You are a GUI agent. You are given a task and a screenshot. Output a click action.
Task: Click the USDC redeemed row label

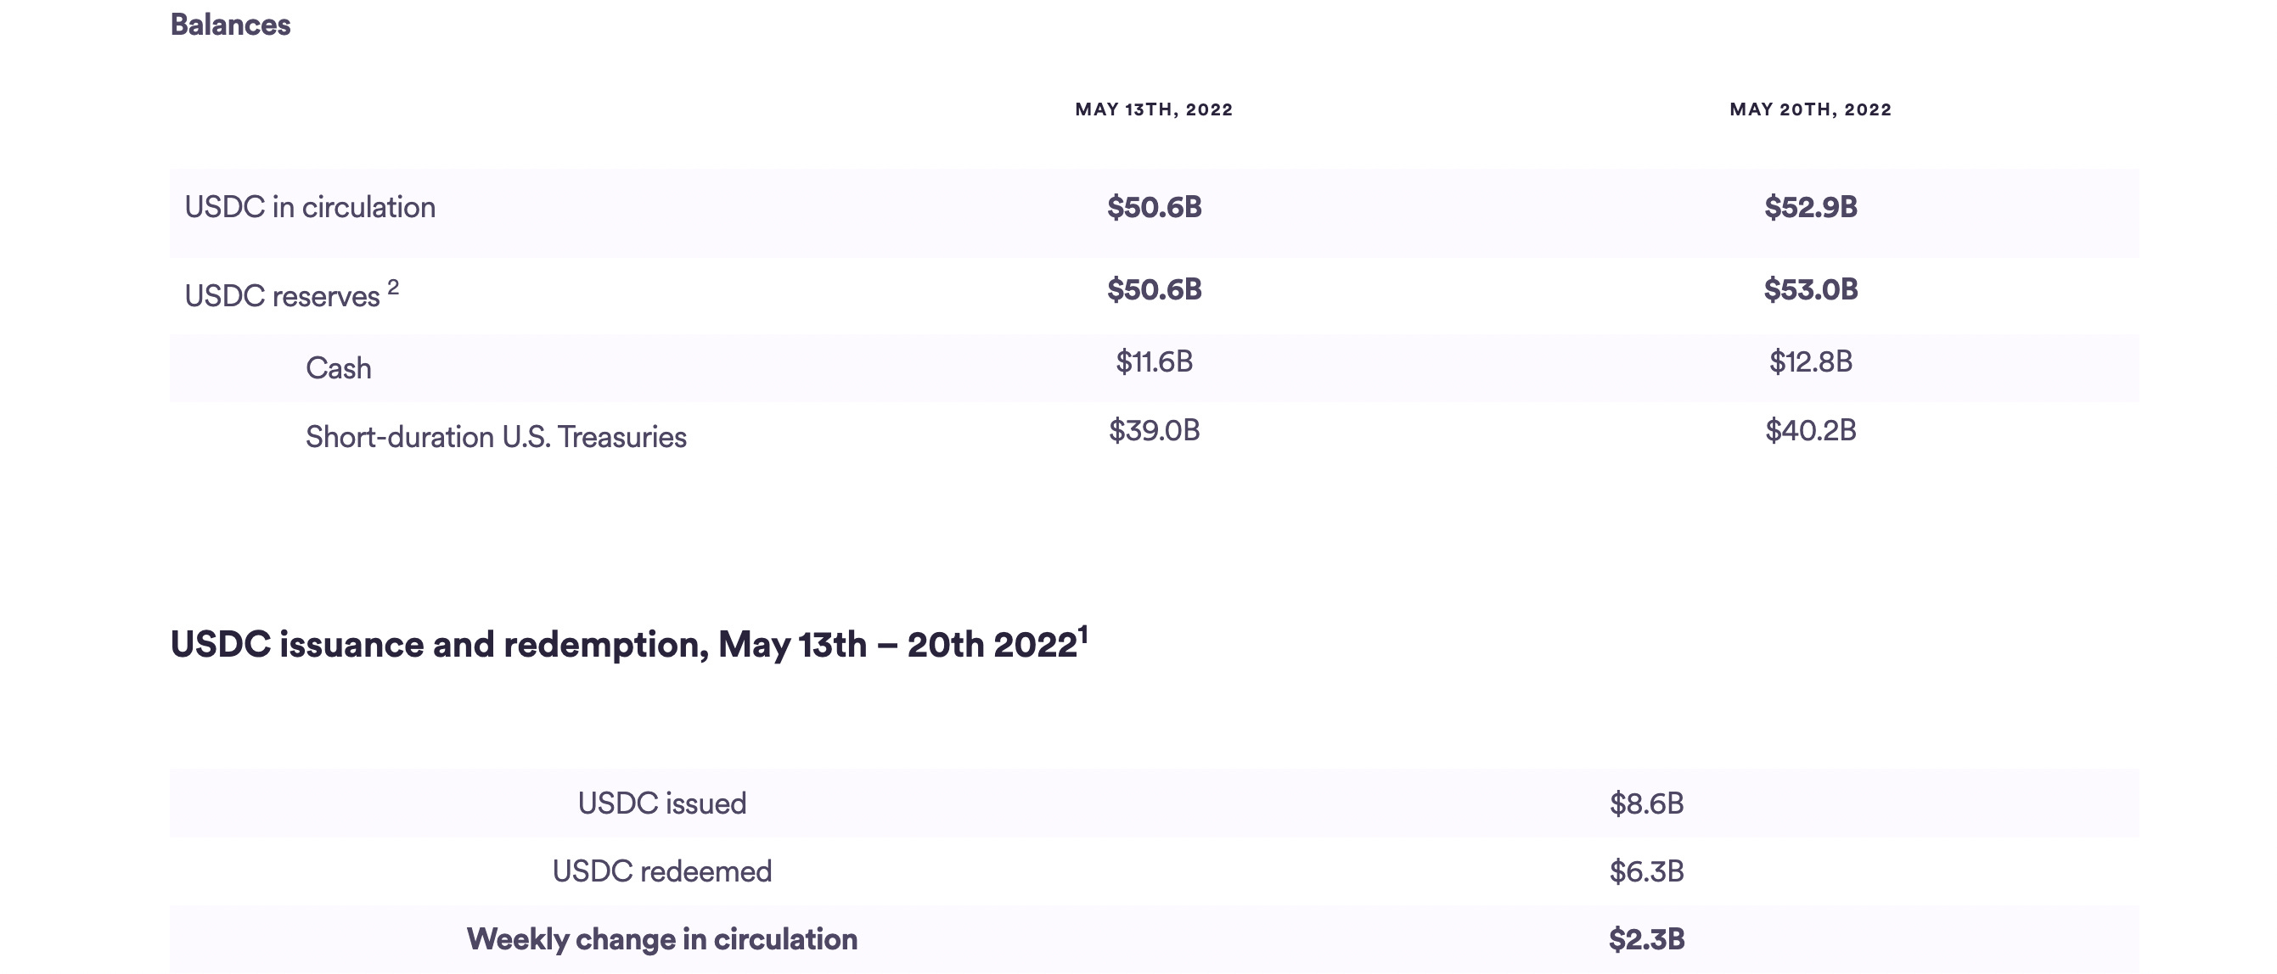[x=662, y=871]
